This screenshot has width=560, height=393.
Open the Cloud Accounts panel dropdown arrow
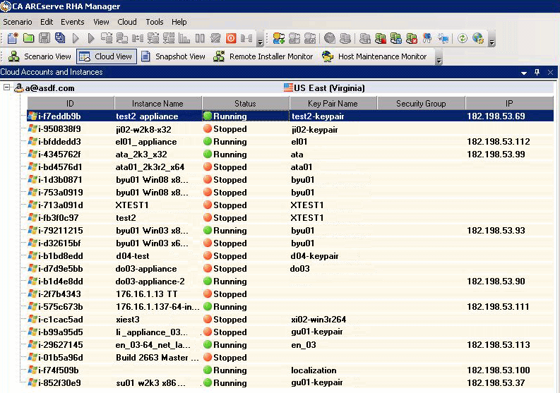click(x=524, y=73)
